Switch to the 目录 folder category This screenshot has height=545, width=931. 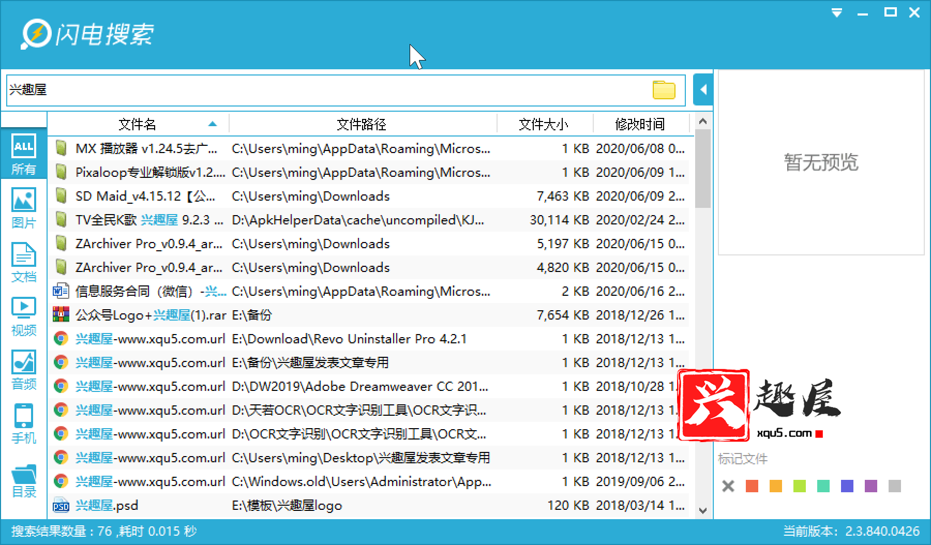click(24, 481)
